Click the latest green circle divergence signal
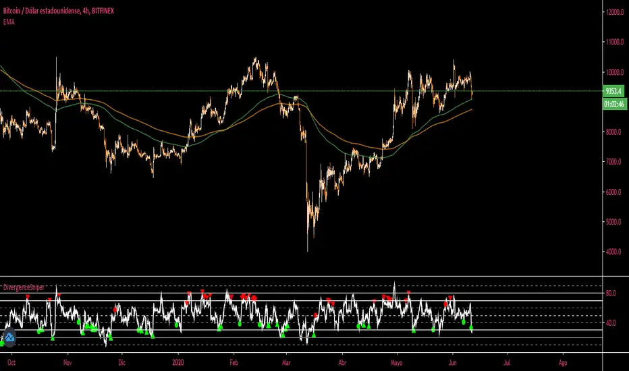This screenshot has height=371, width=629. click(x=471, y=328)
